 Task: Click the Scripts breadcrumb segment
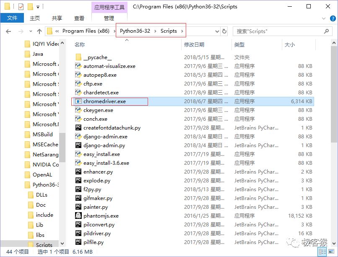point(169,31)
